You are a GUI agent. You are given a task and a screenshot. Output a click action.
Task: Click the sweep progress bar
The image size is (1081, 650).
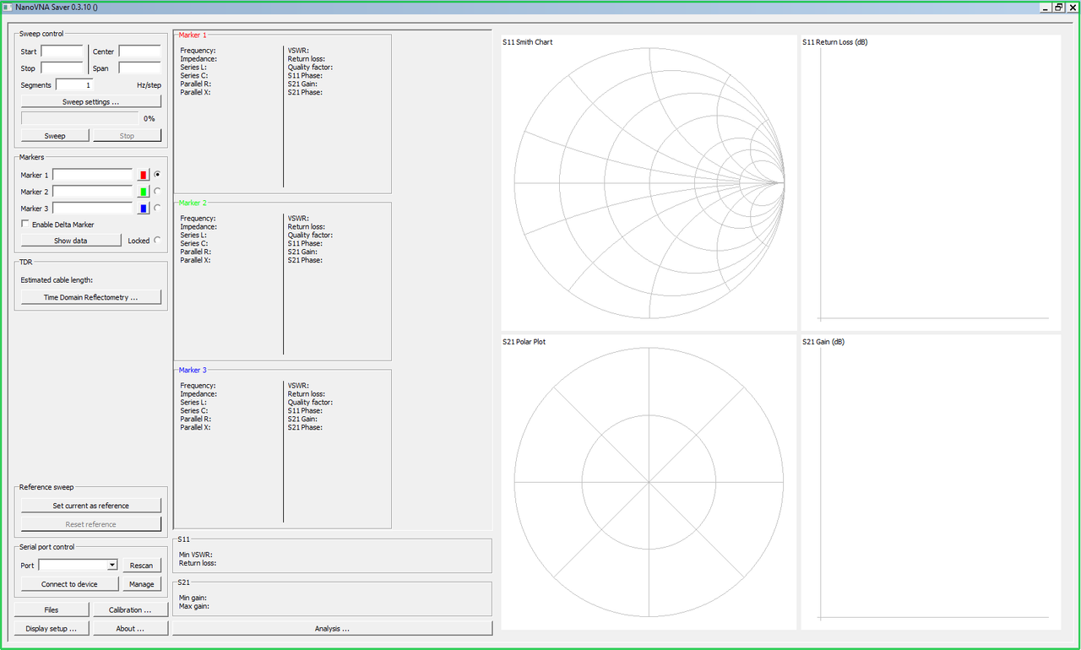point(79,119)
